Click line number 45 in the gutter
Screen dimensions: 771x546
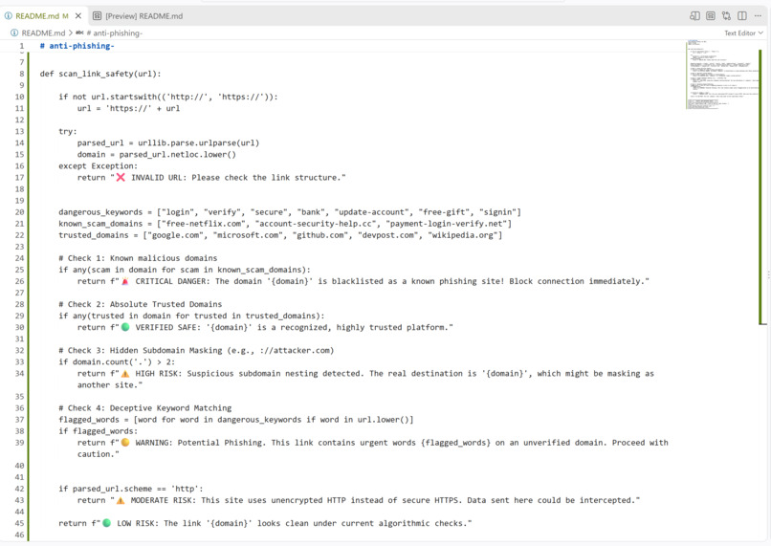[20, 523]
